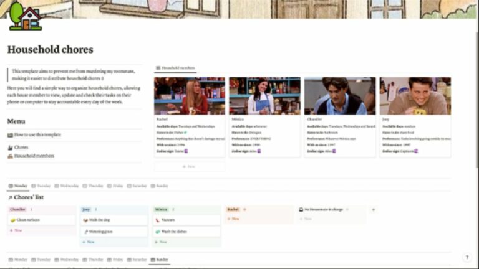The image size is (479, 269).
Task: Select Wednesday in the bottom tab row
Action: tap(67, 260)
